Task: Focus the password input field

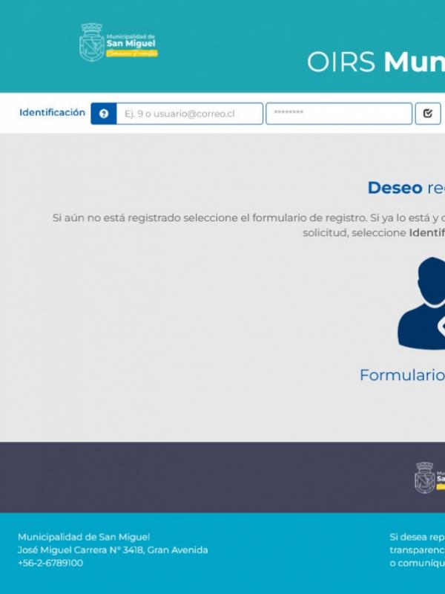Action: point(338,114)
